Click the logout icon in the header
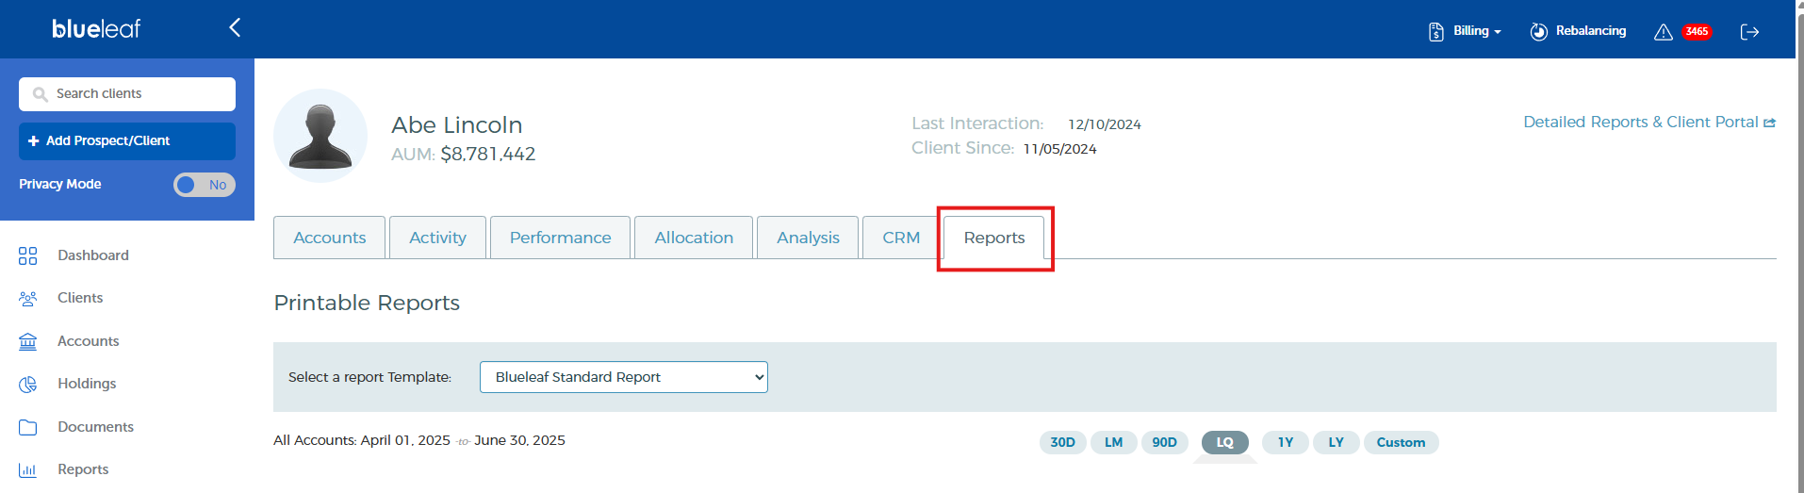 coord(1750,32)
